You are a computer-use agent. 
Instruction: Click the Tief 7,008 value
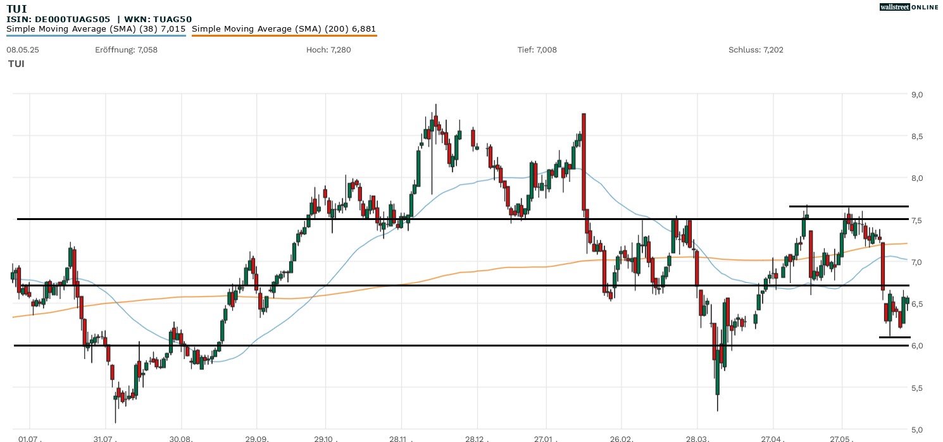tap(537, 50)
